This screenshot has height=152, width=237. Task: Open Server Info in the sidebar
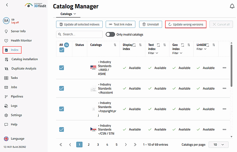click(x=15, y=31)
